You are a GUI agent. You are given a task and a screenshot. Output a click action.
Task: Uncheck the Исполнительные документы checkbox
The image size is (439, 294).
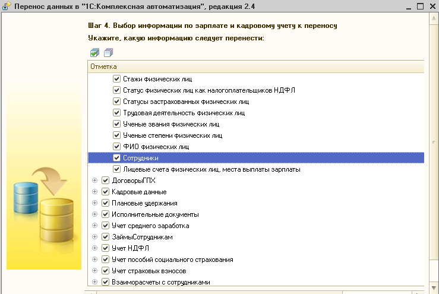click(105, 214)
